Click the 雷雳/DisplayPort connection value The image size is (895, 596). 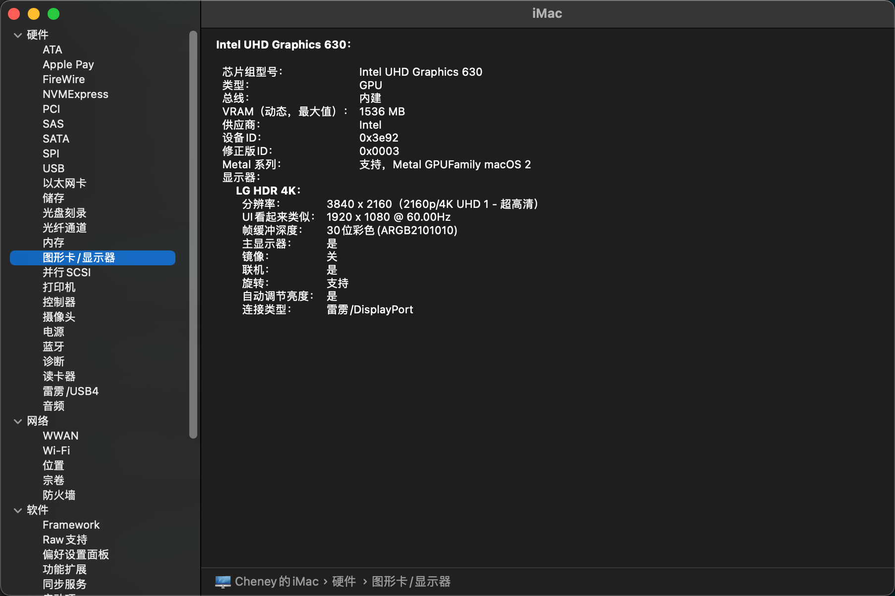pyautogui.click(x=370, y=310)
